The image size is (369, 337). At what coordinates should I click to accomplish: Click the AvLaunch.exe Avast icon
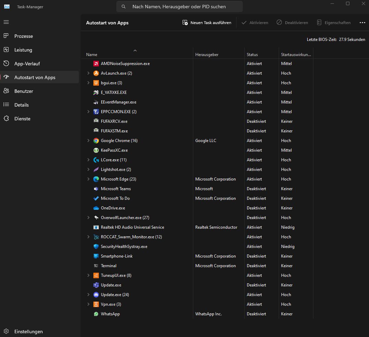coord(96,73)
